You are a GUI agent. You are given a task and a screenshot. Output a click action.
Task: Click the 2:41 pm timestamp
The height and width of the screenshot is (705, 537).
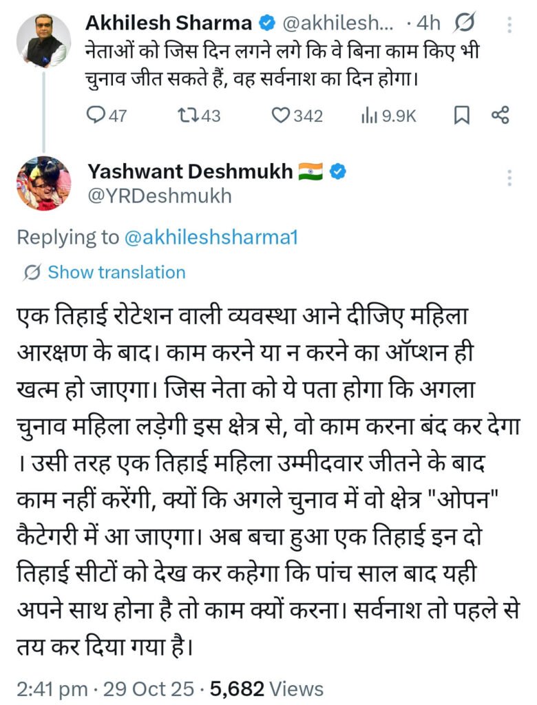[52, 689]
